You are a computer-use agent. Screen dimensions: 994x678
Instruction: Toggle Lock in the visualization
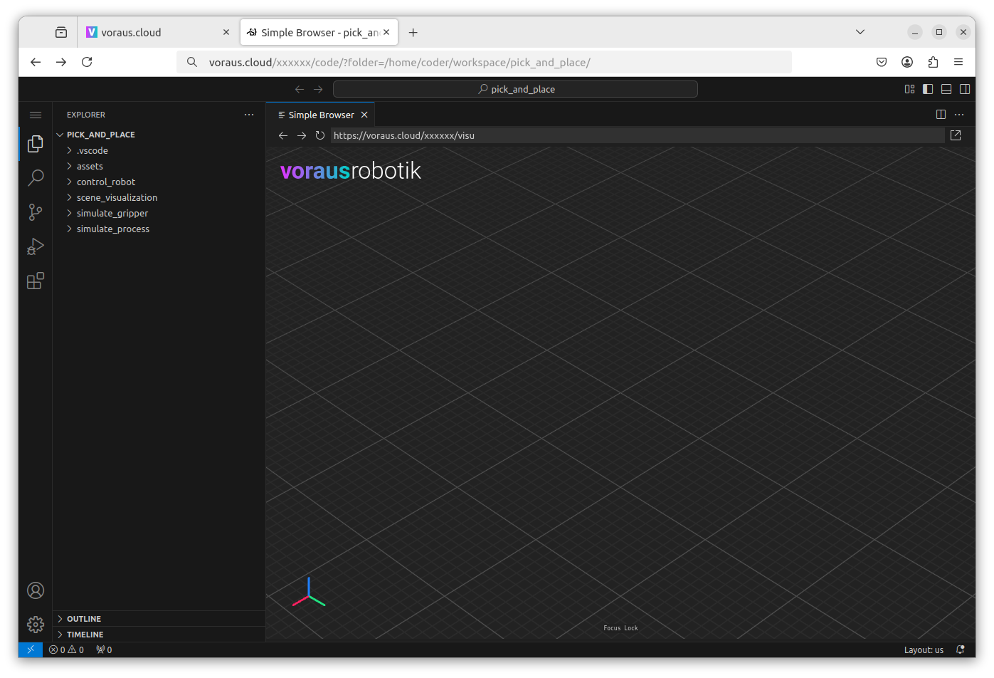pyautogui.click(x=631, y=628)
